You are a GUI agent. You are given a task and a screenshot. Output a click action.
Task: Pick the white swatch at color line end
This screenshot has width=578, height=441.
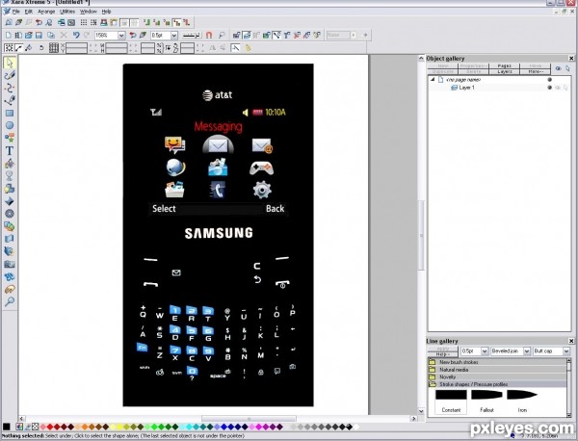[356, 427]
